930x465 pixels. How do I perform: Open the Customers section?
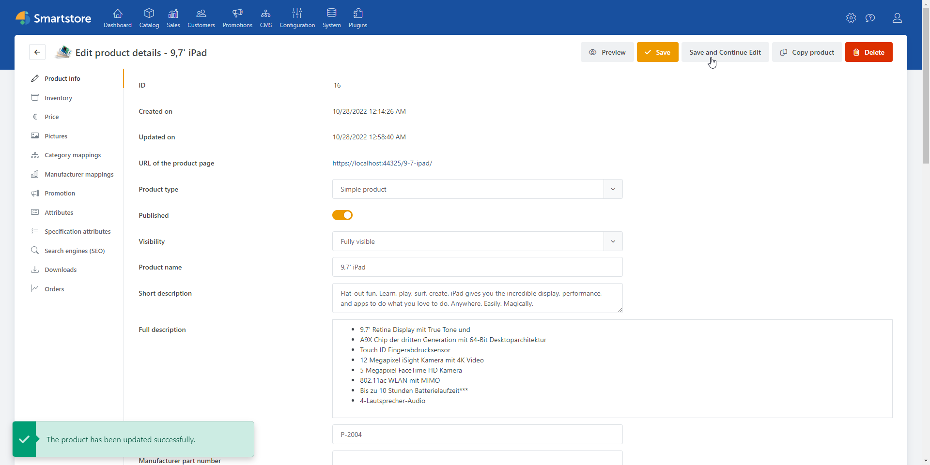coord(201,18)
